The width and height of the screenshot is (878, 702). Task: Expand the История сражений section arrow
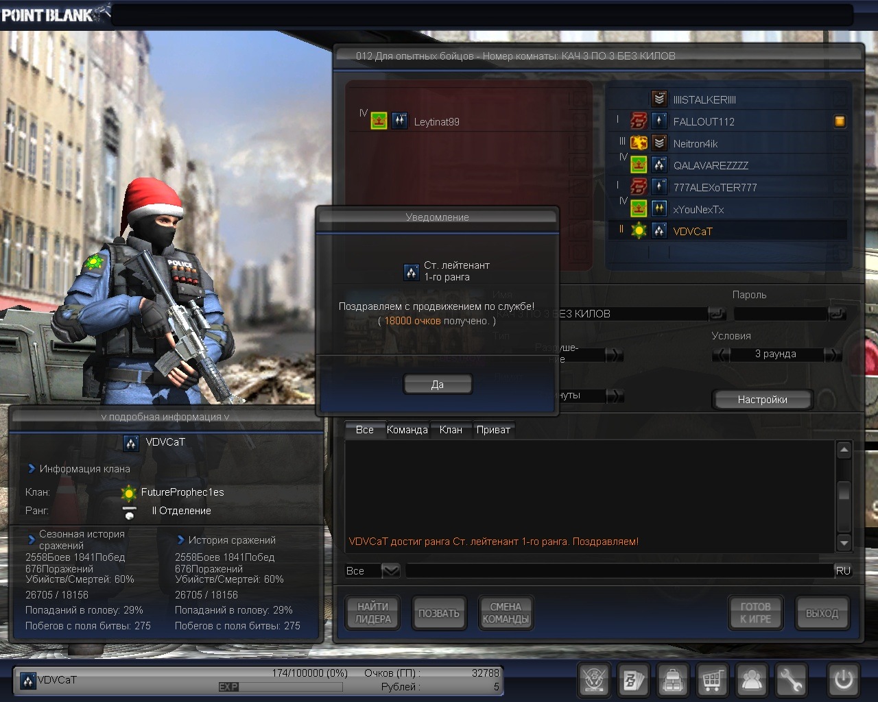(181, 540)
